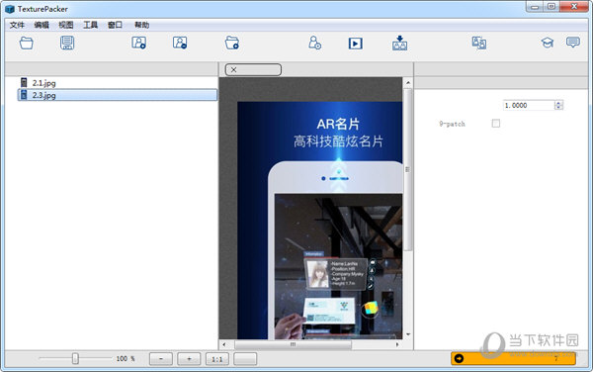Click the 100 % zoom value text

coord(126,359)
